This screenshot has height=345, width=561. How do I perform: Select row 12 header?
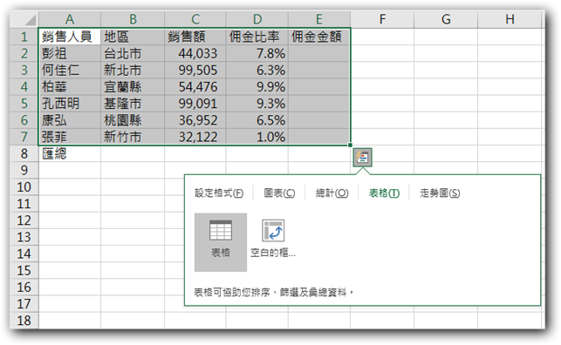tap(24, 220)
